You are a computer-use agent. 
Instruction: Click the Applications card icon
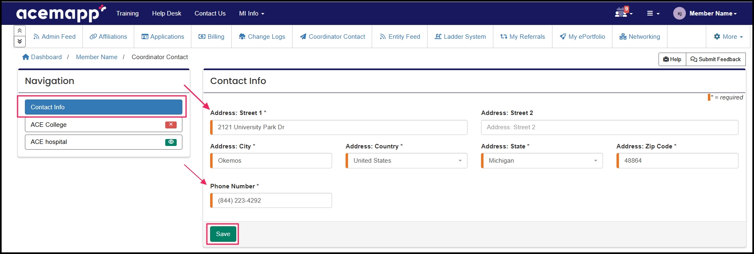[145, 37]
